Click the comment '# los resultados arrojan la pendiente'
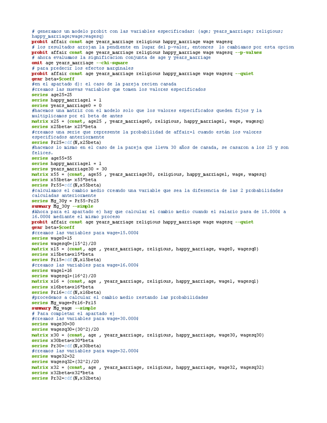327x423 pixels. tap(163, 47)
